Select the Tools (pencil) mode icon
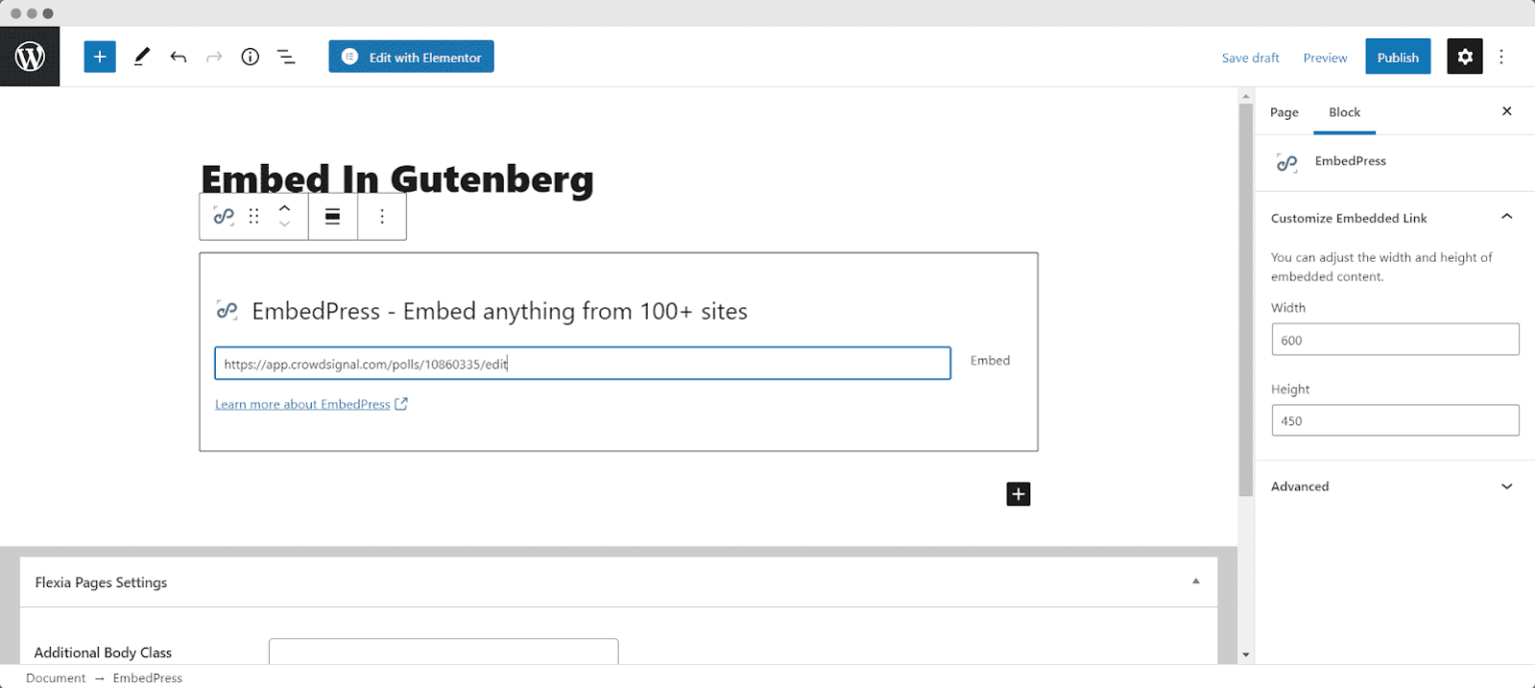 point(141,56)
